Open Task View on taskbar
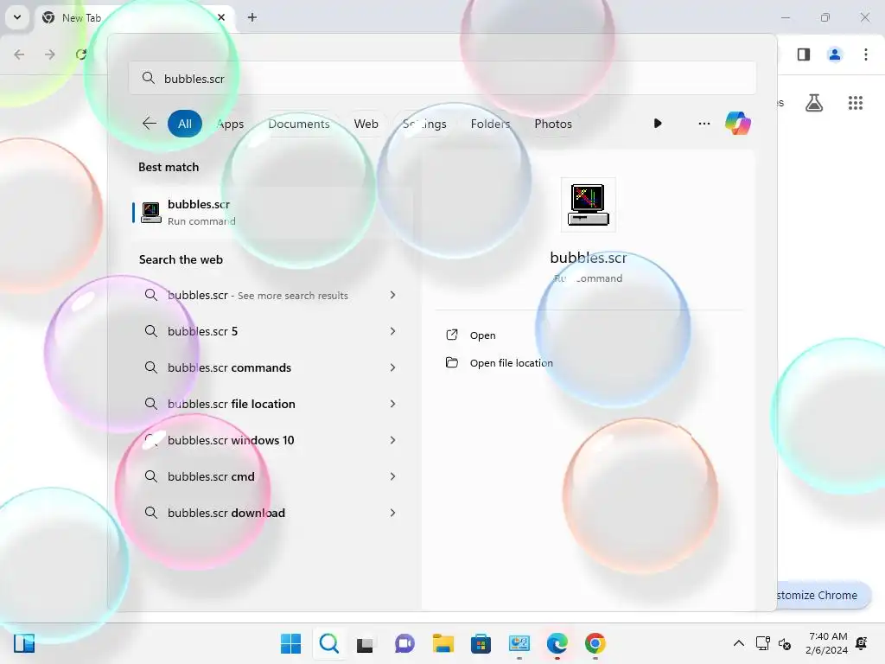Screen dimensions: 885x664 point(365,643)
